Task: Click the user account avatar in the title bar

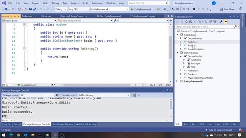Action: pyautogui.click(x=214, y=3)
